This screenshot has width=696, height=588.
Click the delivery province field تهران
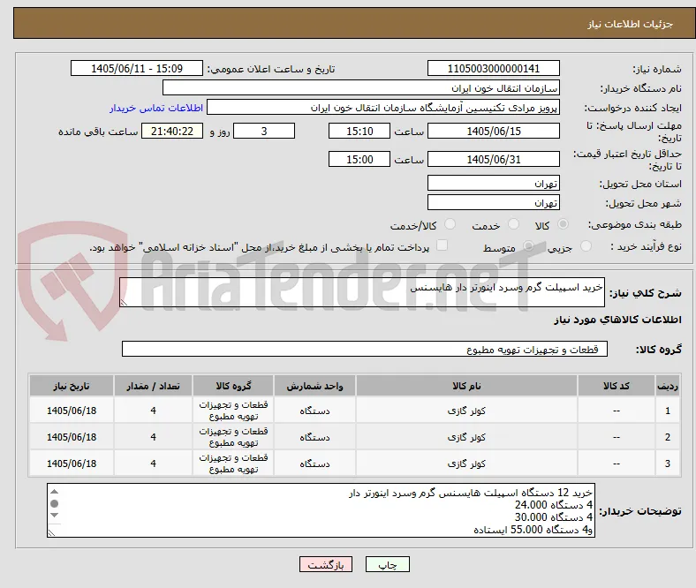[x=493, y=183]
